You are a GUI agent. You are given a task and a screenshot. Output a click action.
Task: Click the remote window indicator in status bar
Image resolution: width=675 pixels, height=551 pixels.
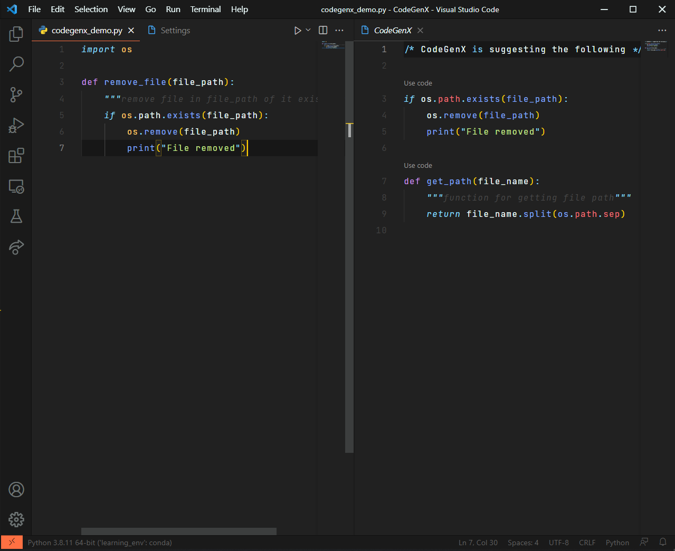(12, 543)
